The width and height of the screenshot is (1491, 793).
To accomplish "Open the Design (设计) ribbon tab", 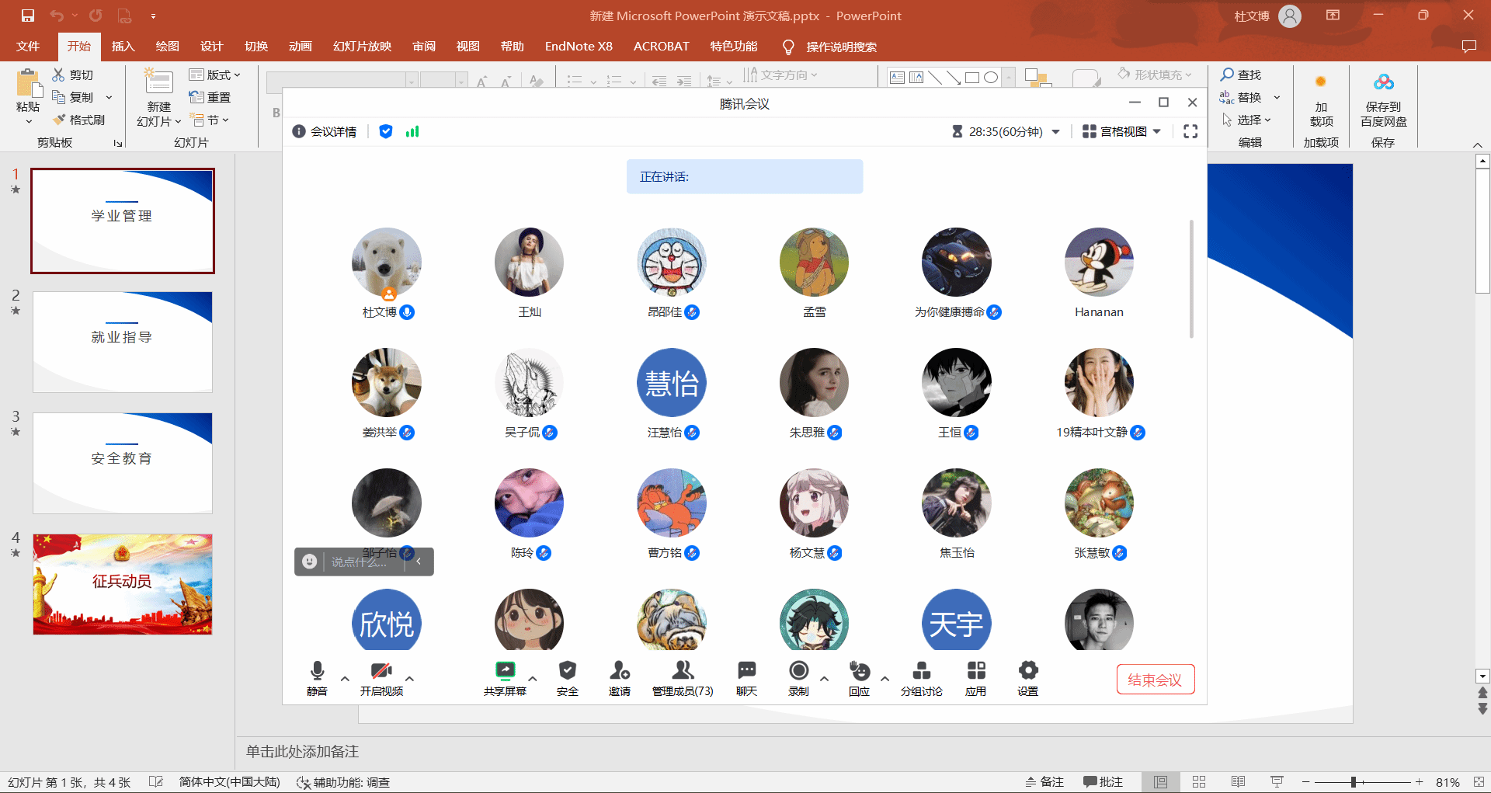I will tap(211, 47).
